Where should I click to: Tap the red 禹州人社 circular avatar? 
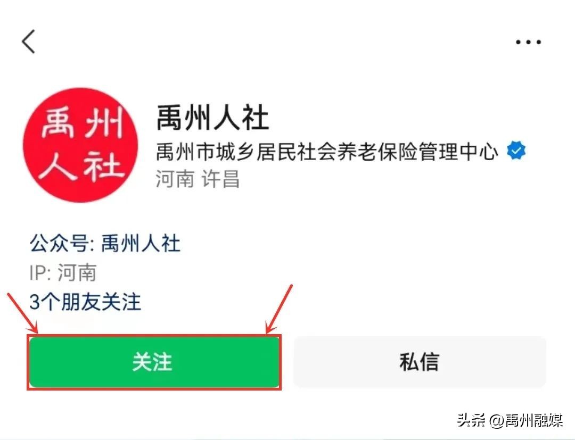click(81, 145)
